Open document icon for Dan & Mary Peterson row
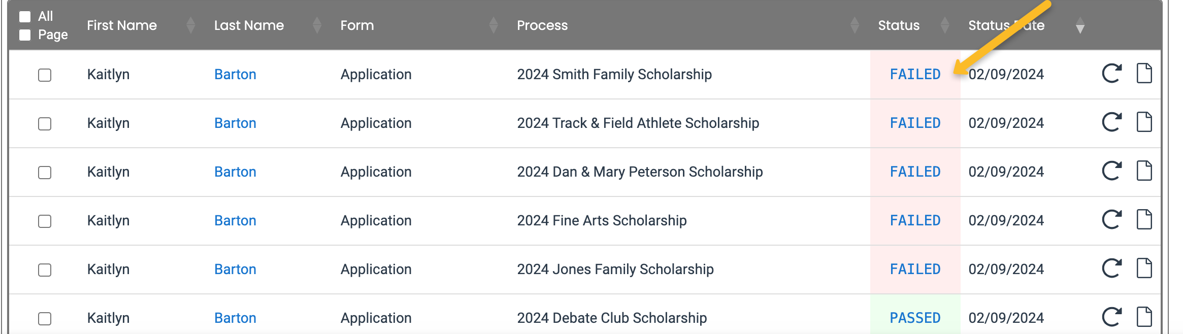 coord(1144,171)
